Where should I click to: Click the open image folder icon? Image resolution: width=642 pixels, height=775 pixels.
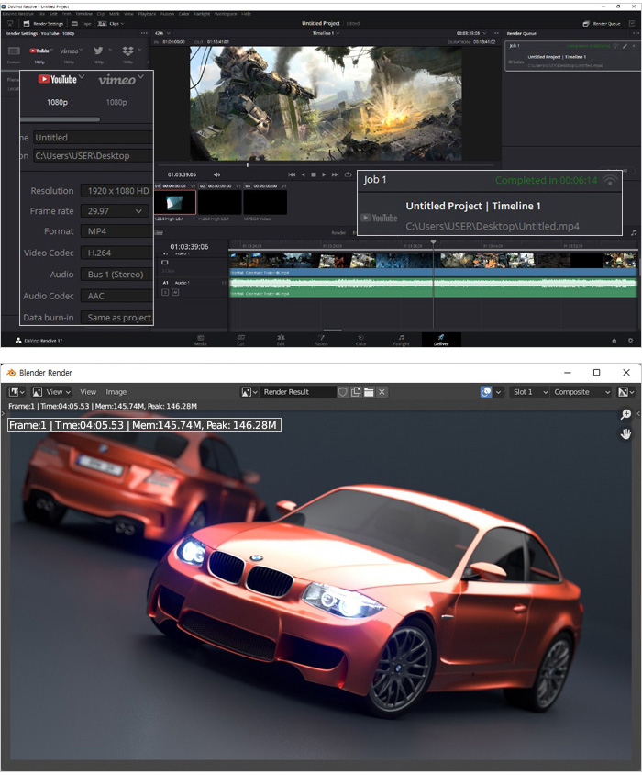[x=369, y=392]
